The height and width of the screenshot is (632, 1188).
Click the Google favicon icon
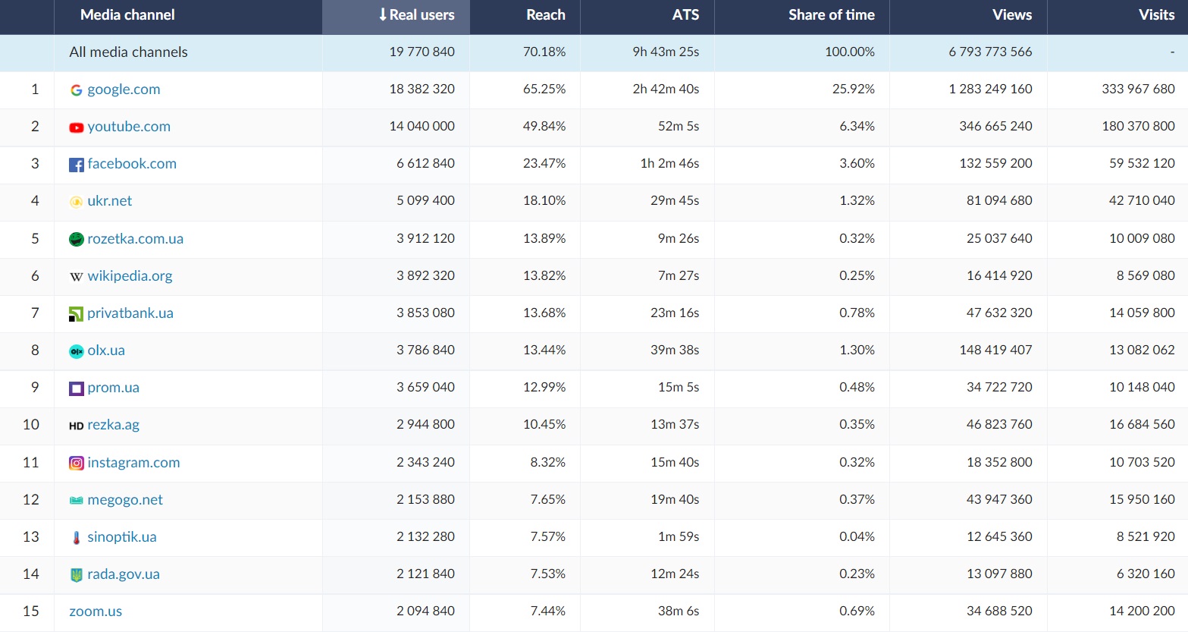point(76,90)
